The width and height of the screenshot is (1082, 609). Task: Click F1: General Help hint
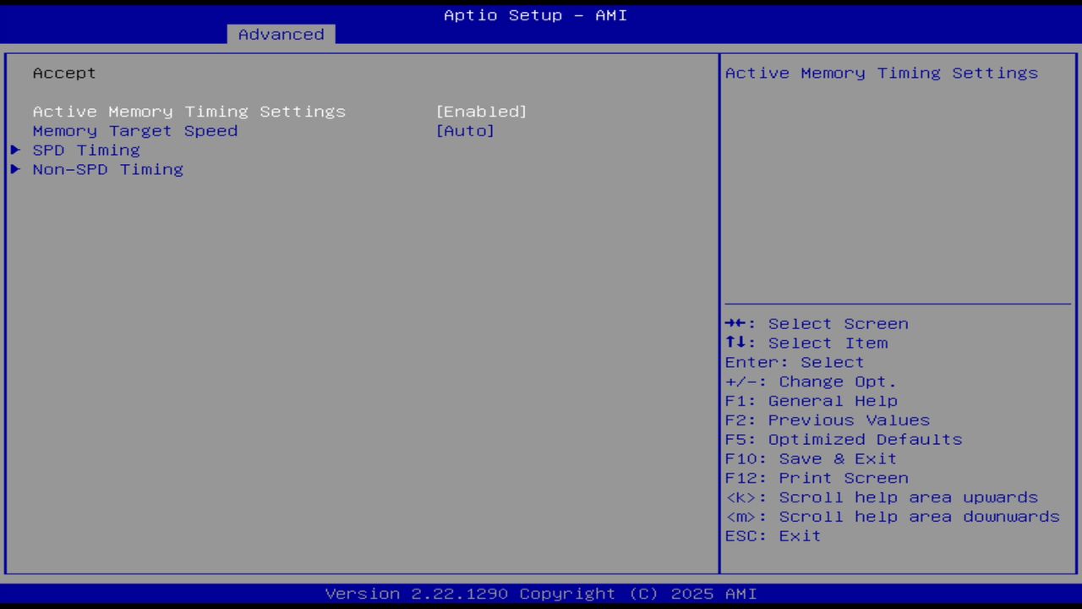pos(811,401)
